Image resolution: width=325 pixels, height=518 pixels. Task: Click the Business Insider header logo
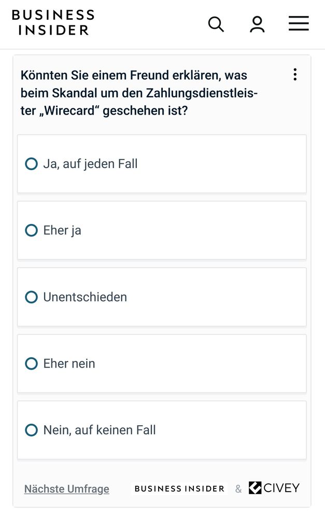(53, 22)
